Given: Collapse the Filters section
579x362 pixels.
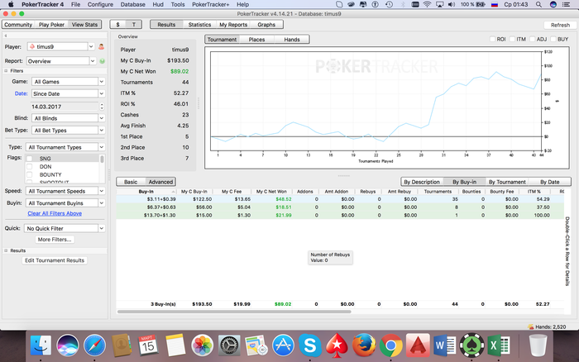Looking at the screenshot, I should (x=6, y=71).
